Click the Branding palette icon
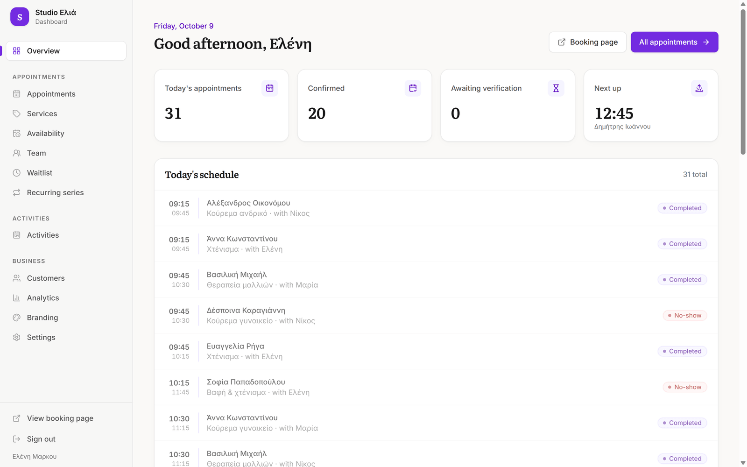The image size is (747, 467). coord(17,318)
